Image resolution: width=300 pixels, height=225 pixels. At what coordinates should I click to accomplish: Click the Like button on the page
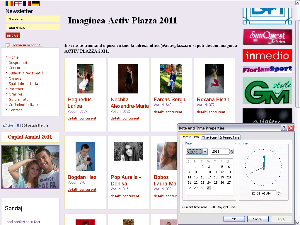coord(8,125)
